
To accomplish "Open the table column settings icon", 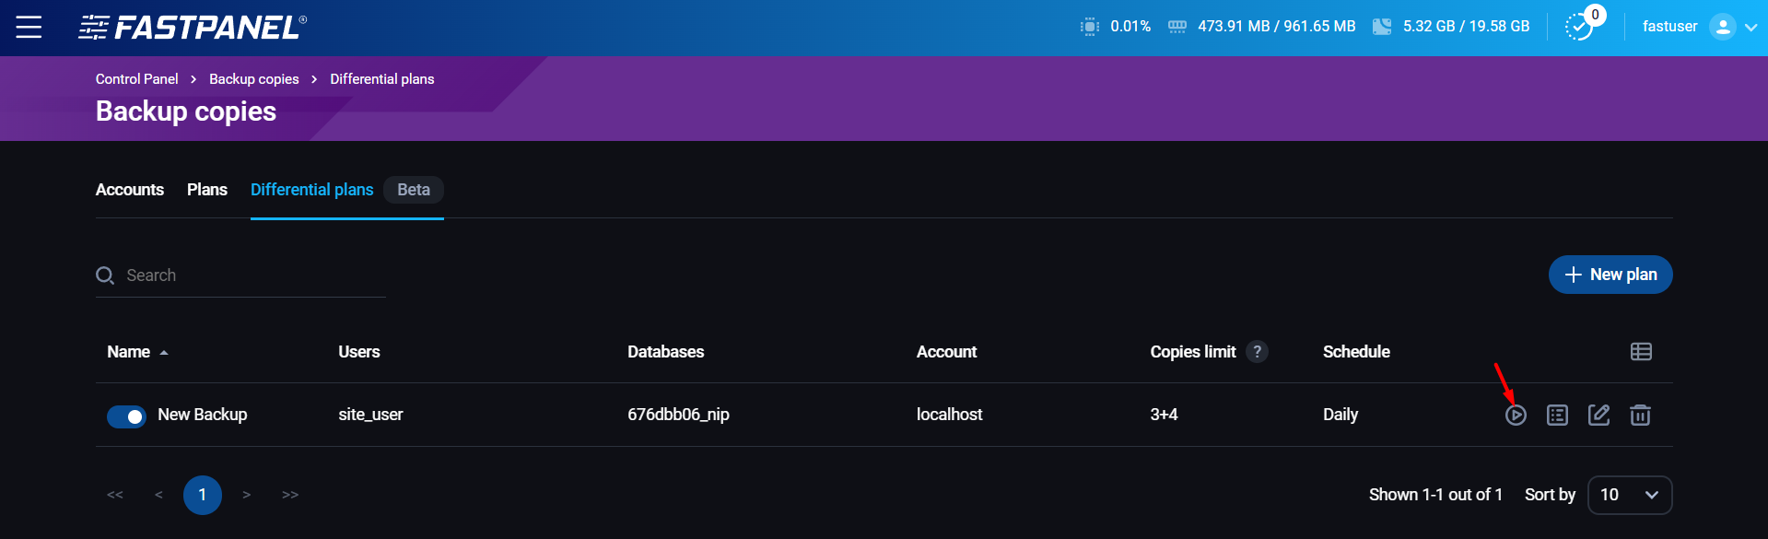I will click(x=1641, y=352).
